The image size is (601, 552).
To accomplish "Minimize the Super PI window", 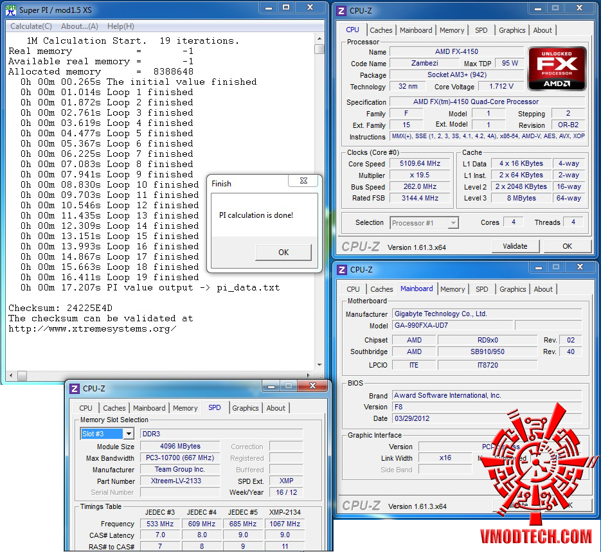I will 269,8.
